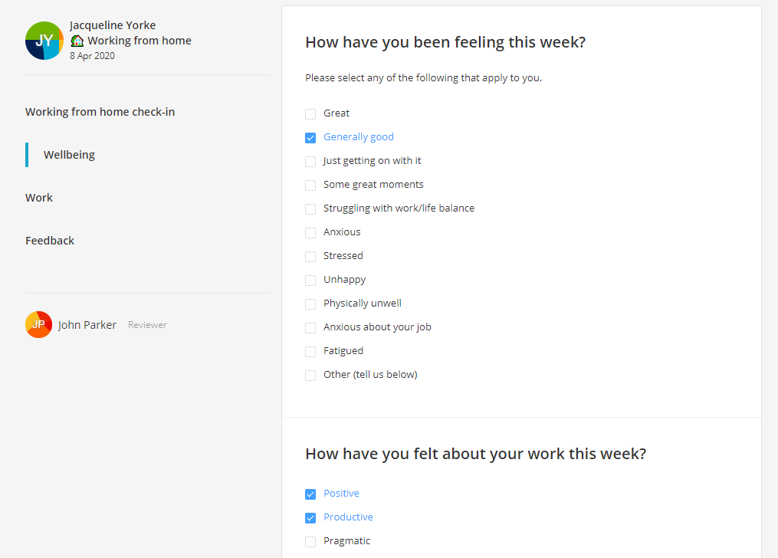Image resolution: width=778 pixels, height=558 pixels.
Task: Click Jacqueline Yorke's JY avatar
Action: tap(44, 41)
